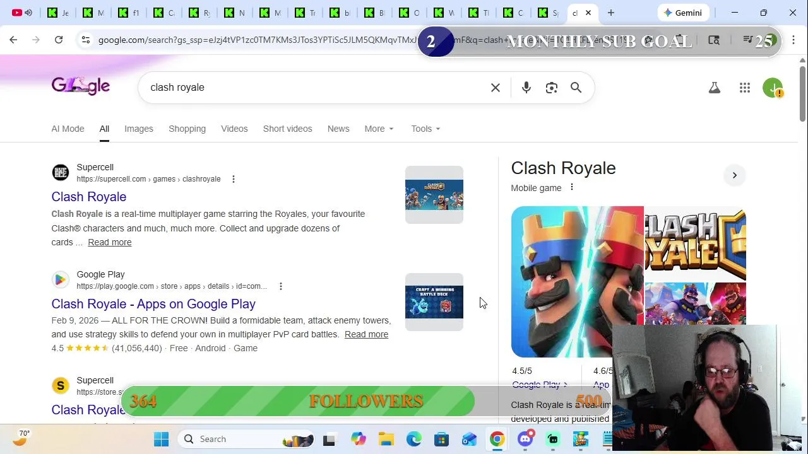Select the Videos search tab
The height and width of the screenshot is (454, 808).
pos(234,129)
